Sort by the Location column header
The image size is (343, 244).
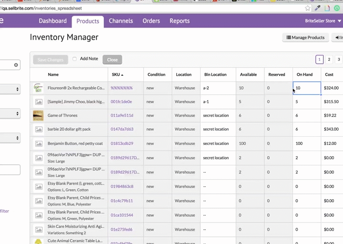(x=183, y=75)
